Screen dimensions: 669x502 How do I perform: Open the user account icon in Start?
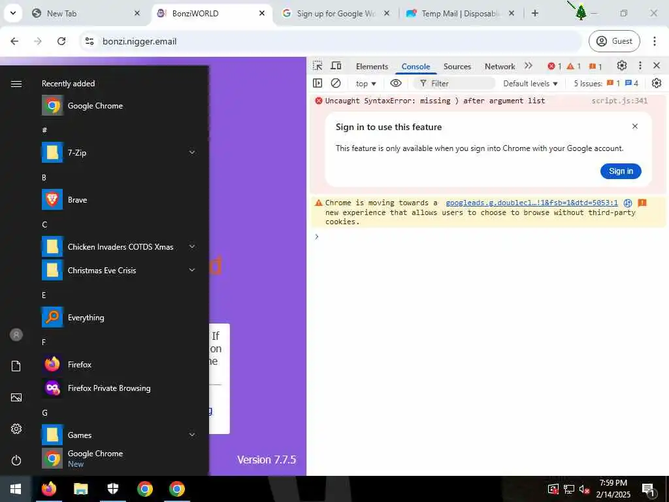tap(16, 335)
